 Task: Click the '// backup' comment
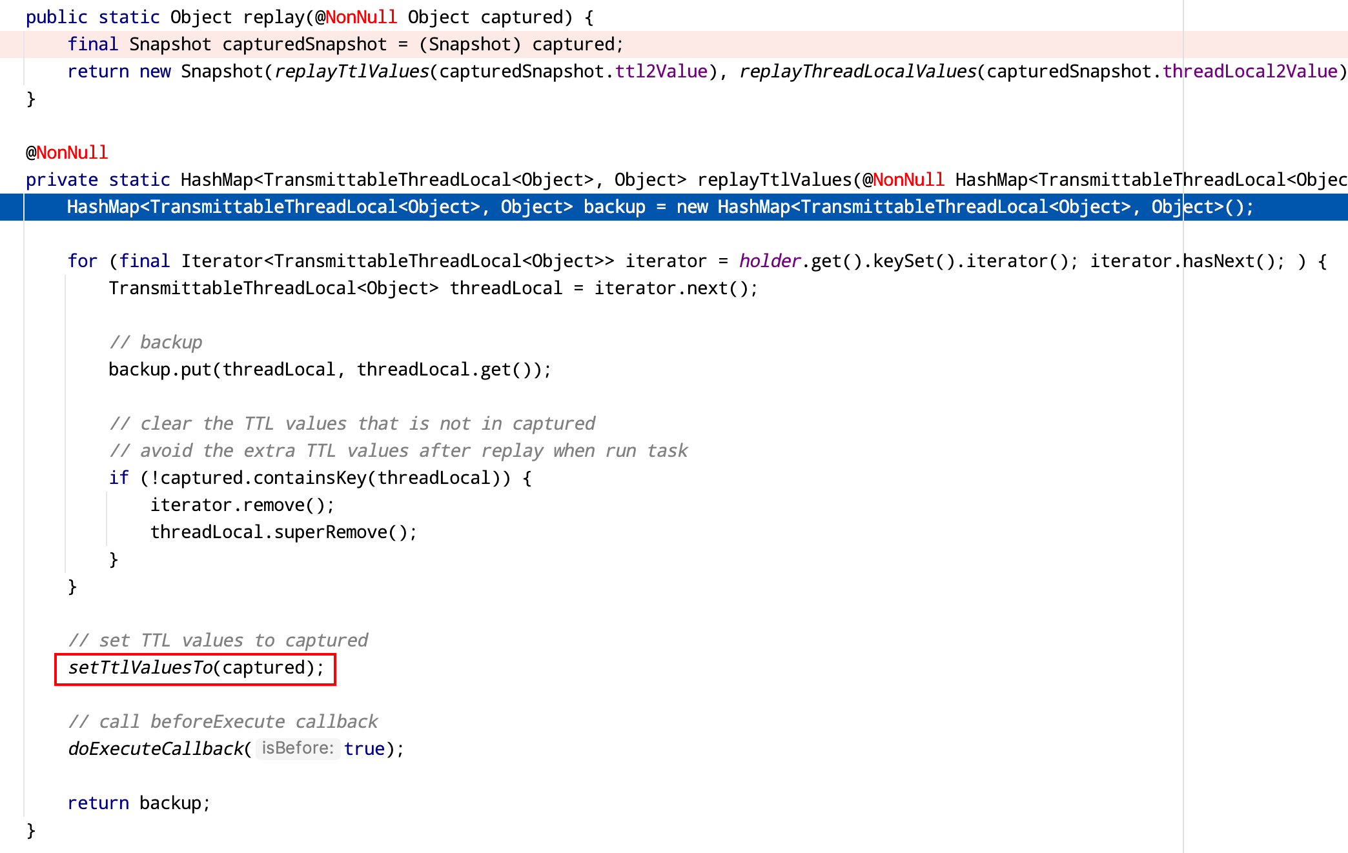click(156, 343)
